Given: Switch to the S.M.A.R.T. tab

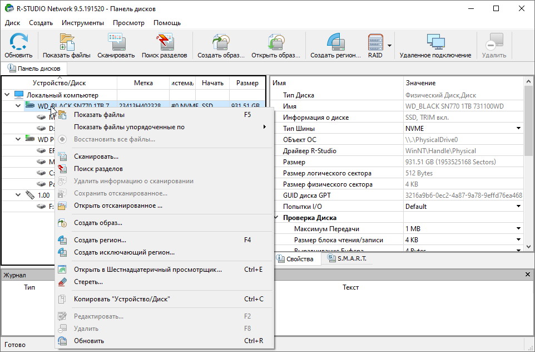Looking at the screenshot, I should tap(348, 258).
